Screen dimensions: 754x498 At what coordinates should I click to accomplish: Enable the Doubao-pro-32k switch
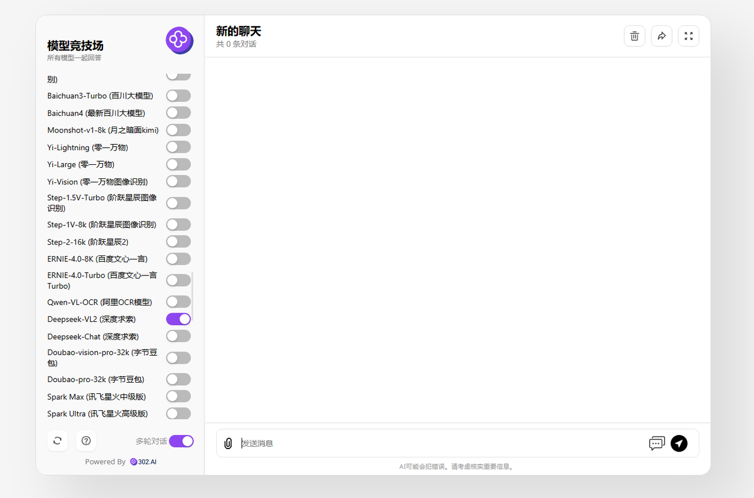tap(178, 379)
